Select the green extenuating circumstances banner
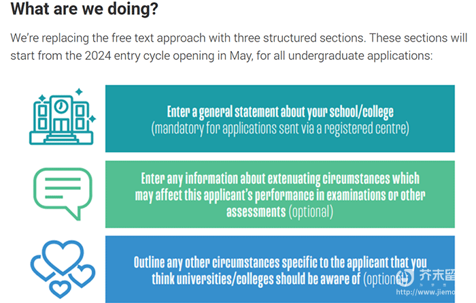The height and width of the screenshot is (303, 476). tap(279, 195)
